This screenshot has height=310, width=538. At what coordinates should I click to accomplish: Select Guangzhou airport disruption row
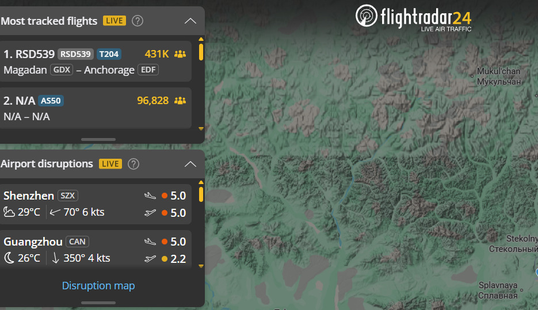(x=96, y=249)
